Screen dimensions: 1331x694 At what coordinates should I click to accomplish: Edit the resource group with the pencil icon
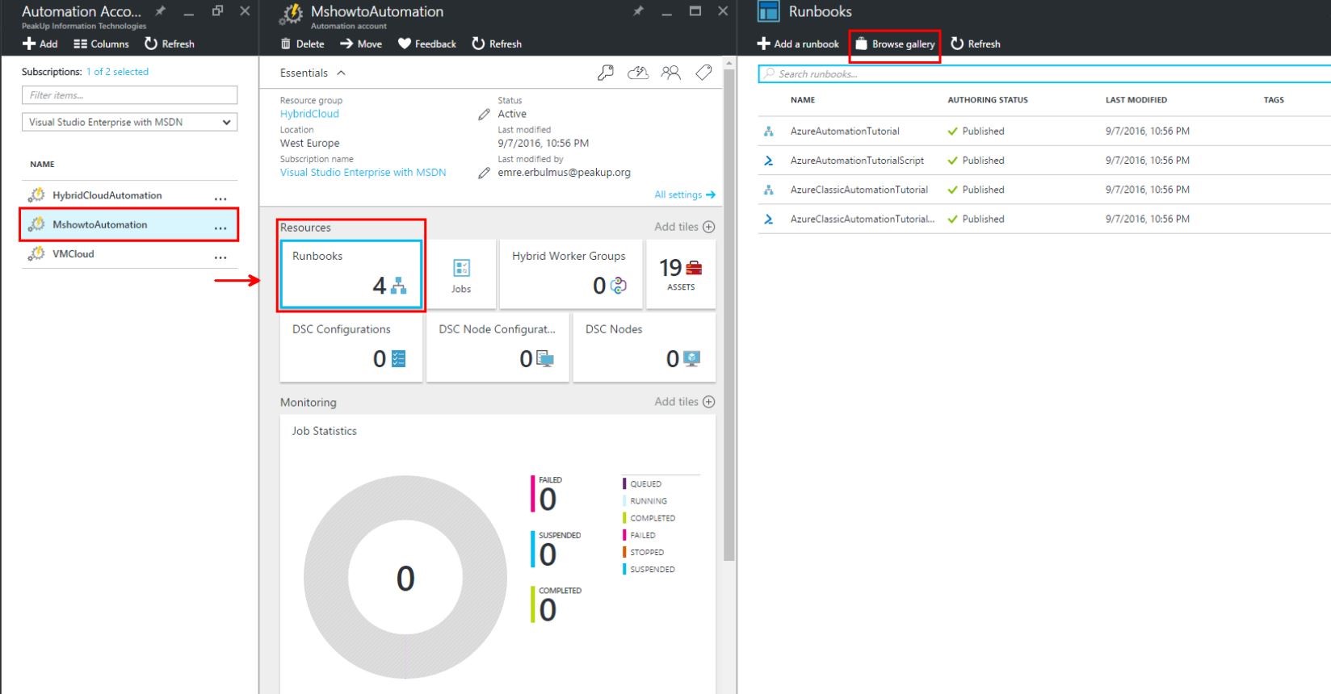click(x=484, y=115)
